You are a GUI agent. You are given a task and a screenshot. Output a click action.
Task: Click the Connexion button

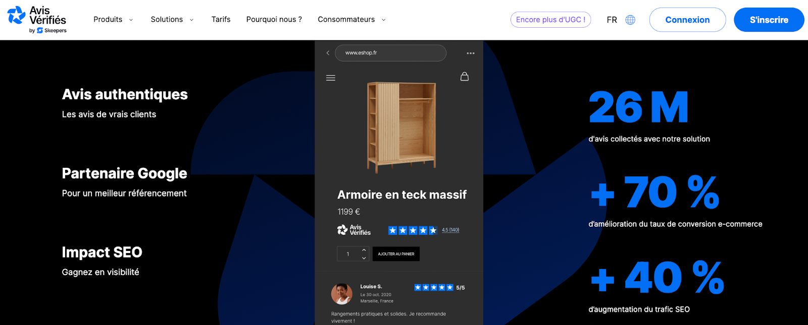pyautogui.click(x=687, y=20)
